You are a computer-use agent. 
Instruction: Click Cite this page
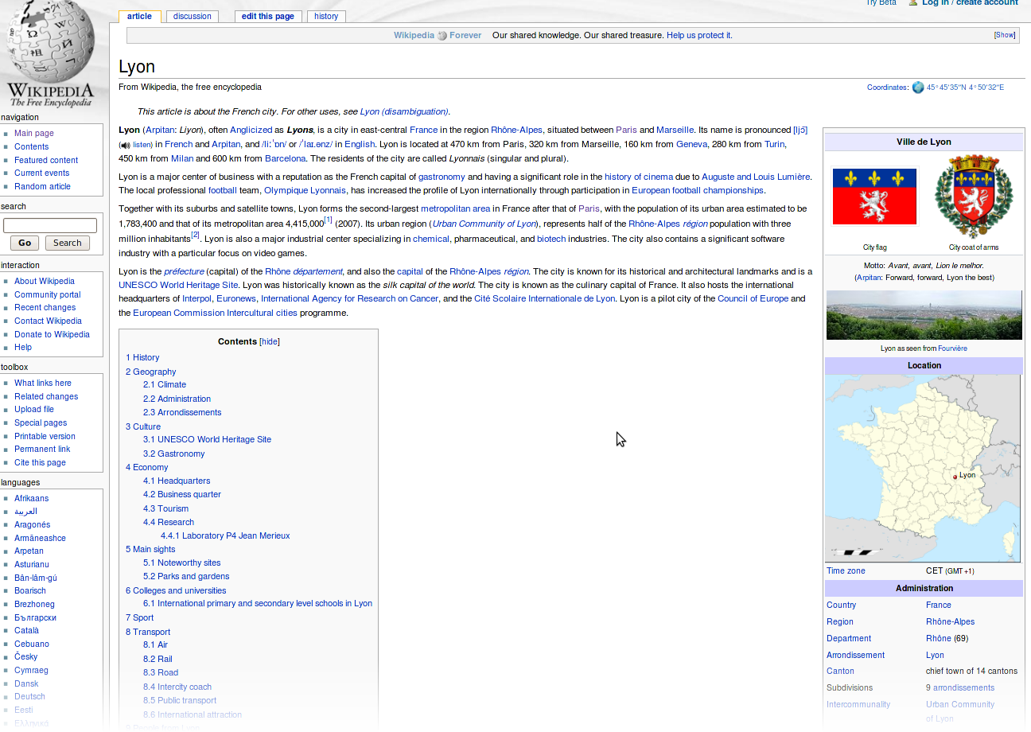click(x=40, y=462)
